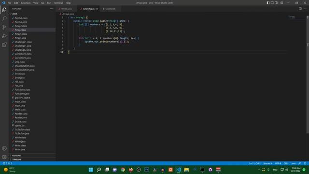Close the Array2.java editor tab

(x=97, y=9)
